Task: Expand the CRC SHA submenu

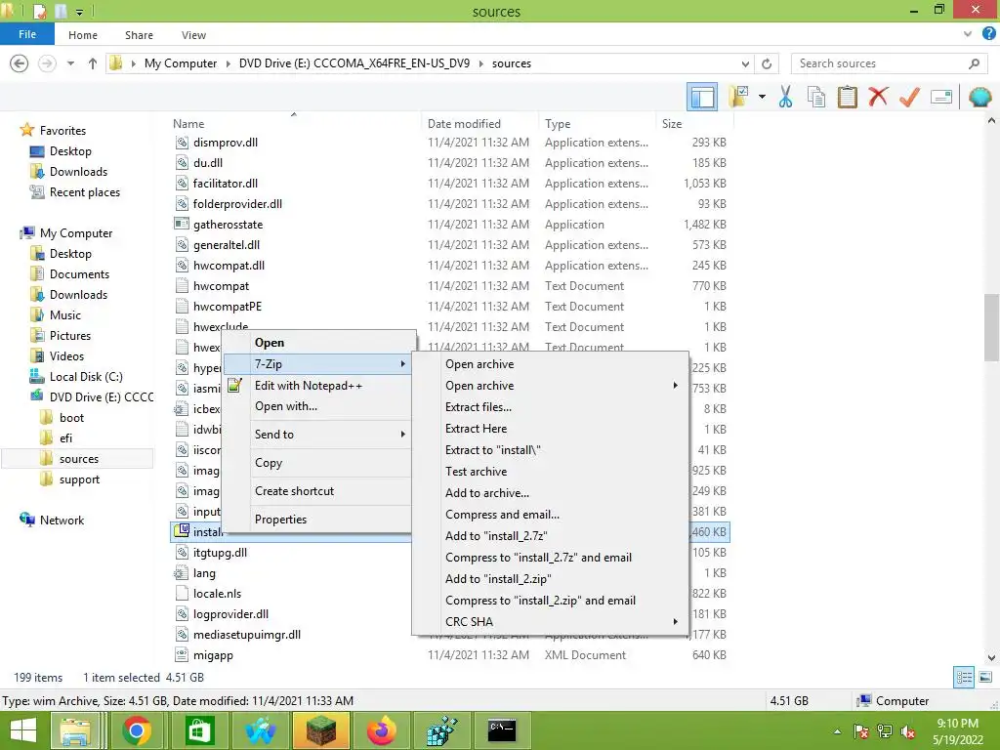Action: coord(675,622)
